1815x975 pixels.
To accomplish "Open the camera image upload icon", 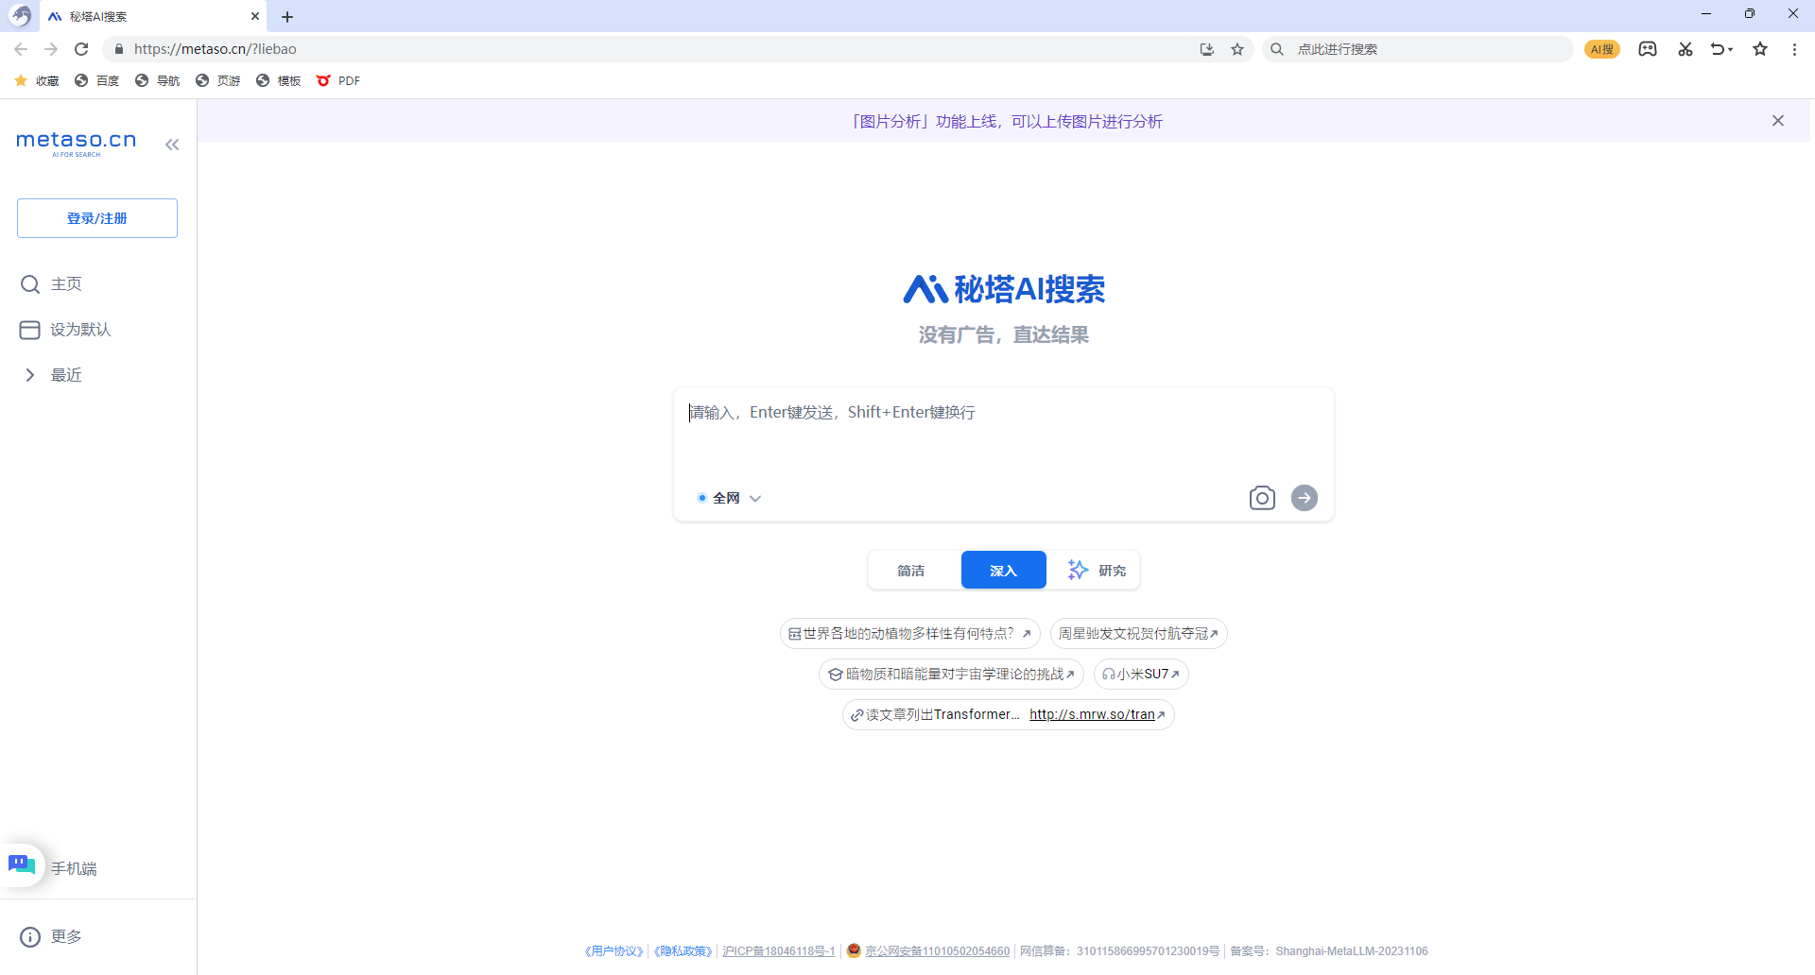I will pos(1262,498).
